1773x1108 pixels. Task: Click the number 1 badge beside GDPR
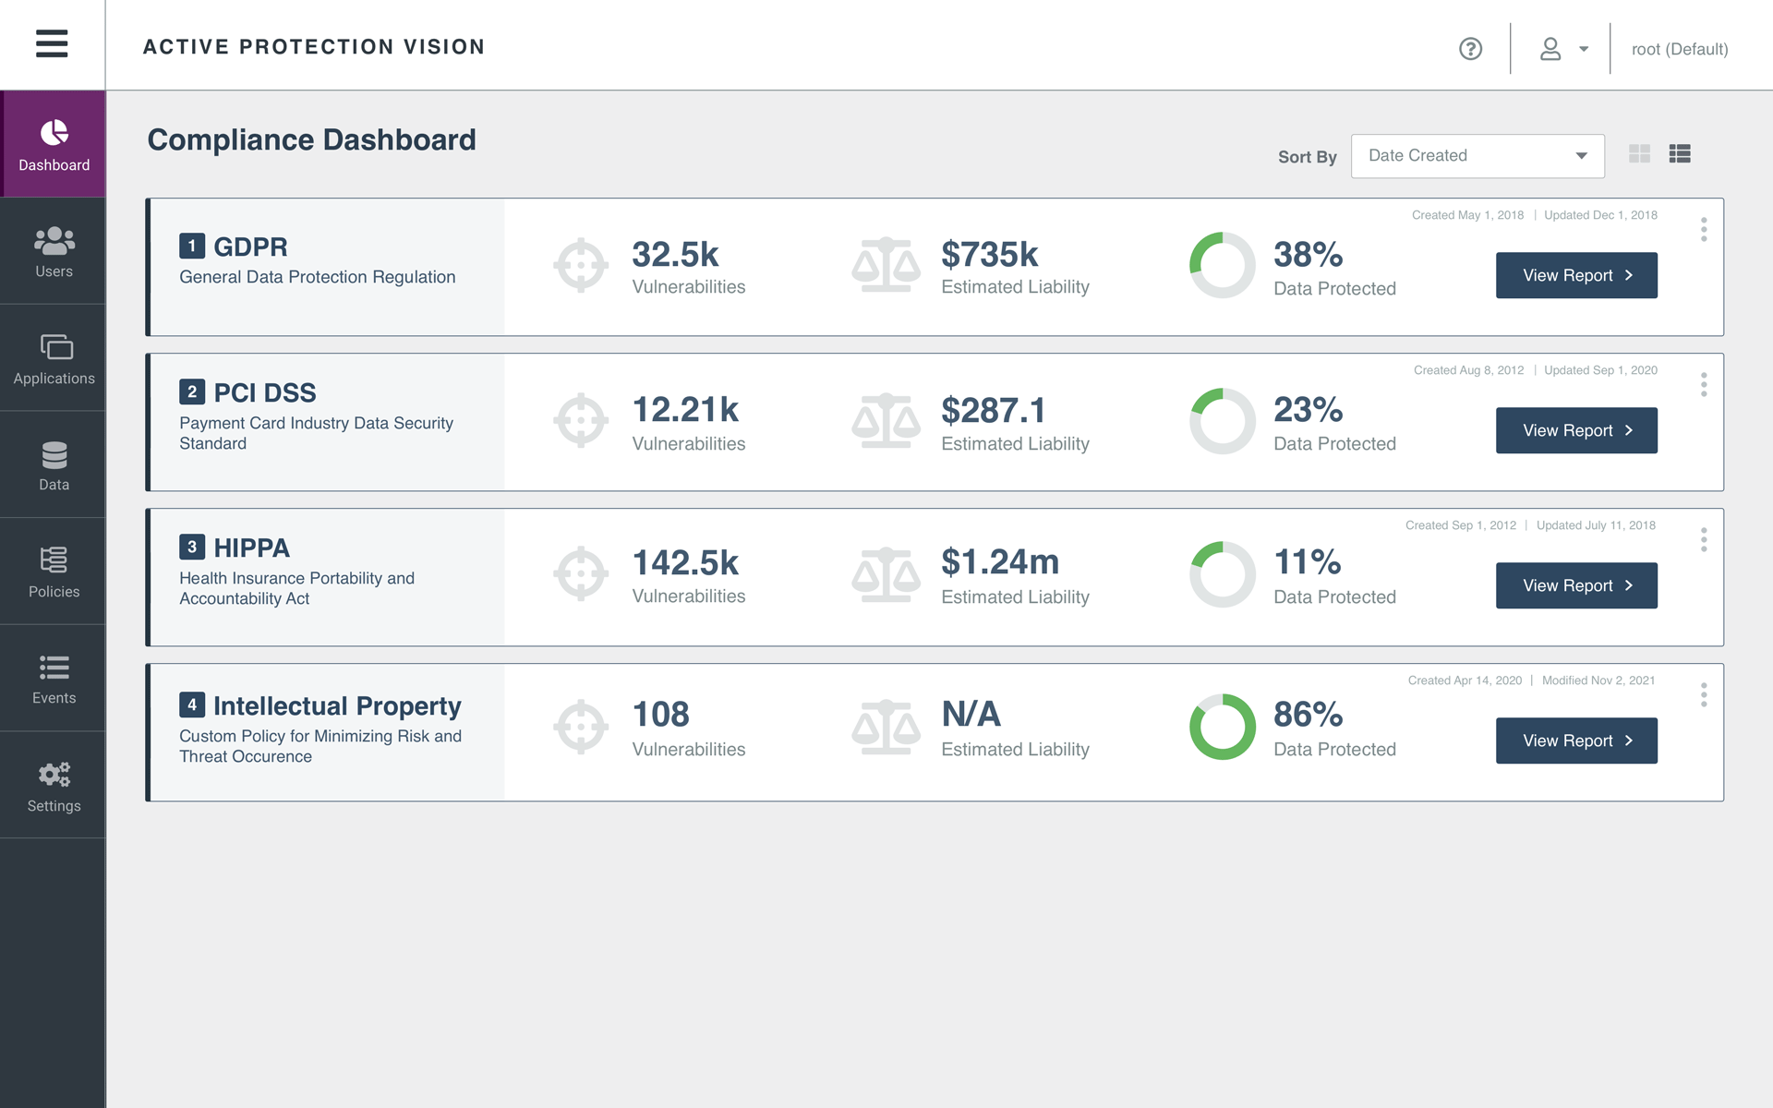[192, 246]
